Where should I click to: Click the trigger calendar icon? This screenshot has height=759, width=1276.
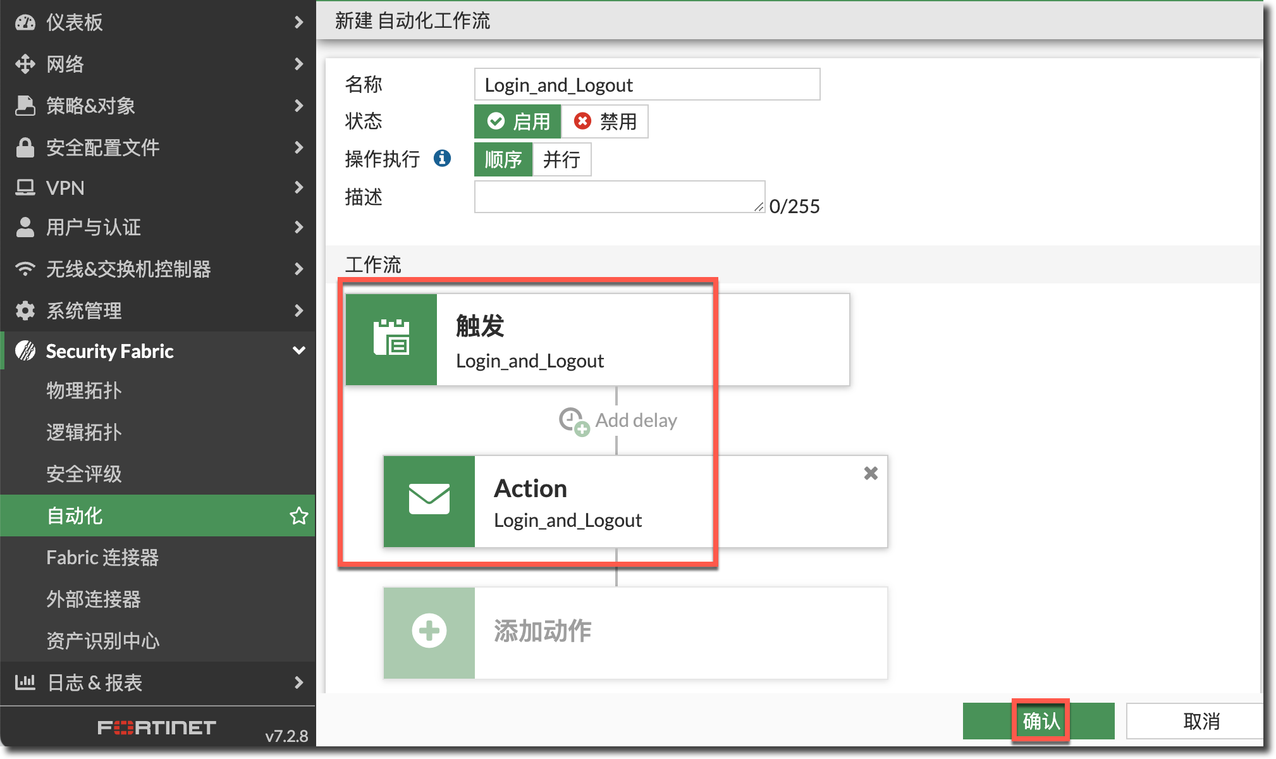point(391,338)
